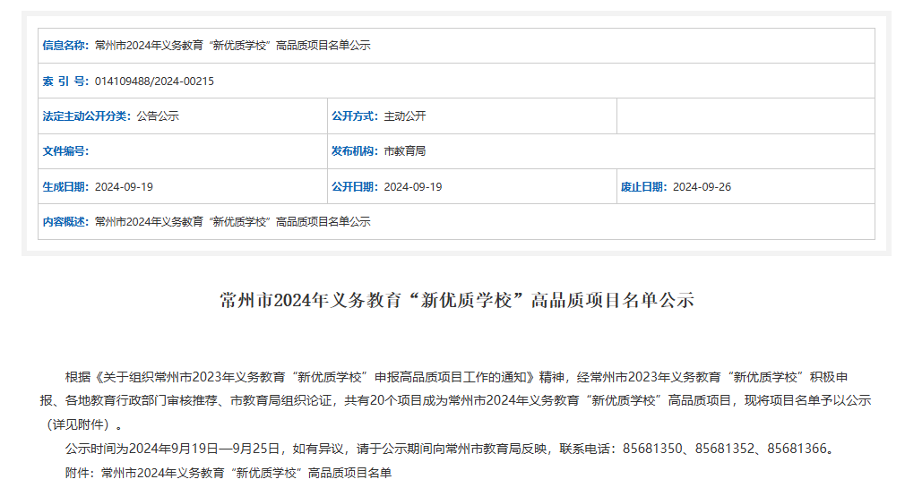Image resolution: width=905 pixels, height=488 pixels.
Task: Click the 生成日期 label
Action: [65, 187]
